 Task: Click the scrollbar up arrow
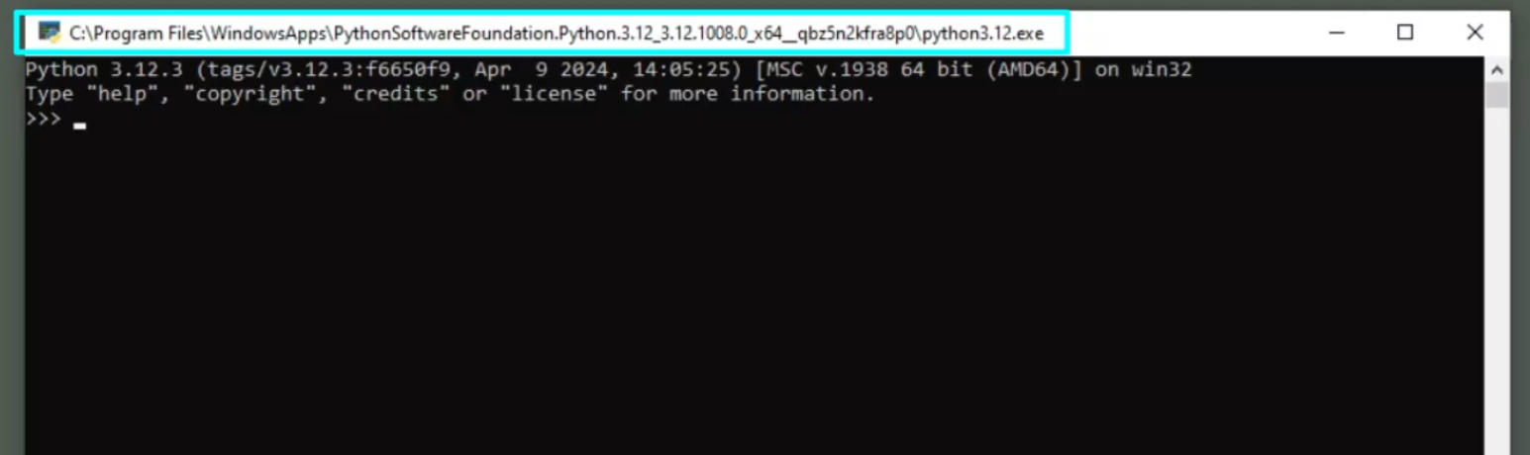click(x=1496, y=70)
